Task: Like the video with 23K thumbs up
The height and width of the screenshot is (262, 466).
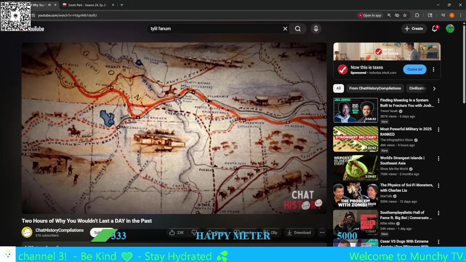Action: (177, 233)
